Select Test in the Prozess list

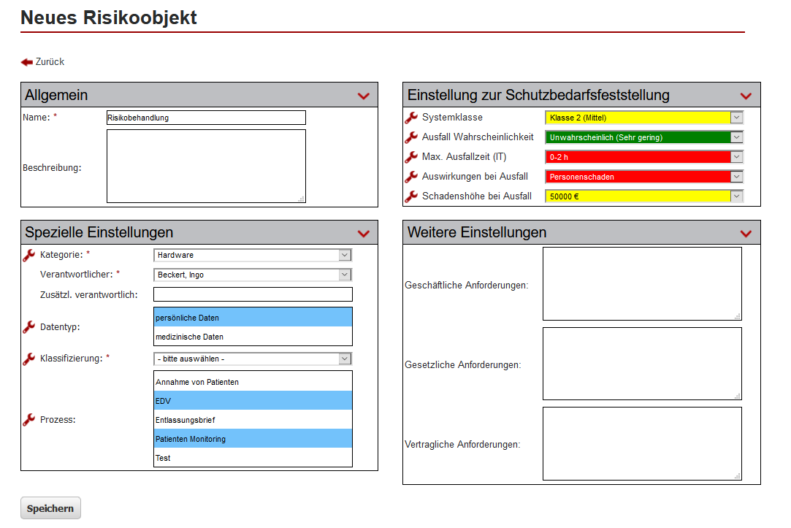click(252, 458)
